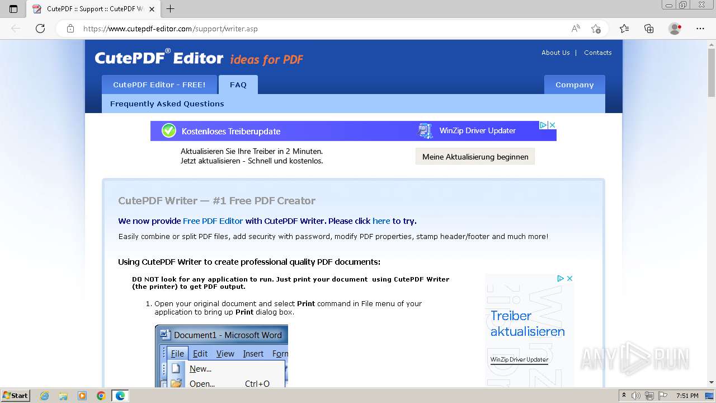Open the Company tab
Viewport: 716px width, 403px height.
coord(574,85)
